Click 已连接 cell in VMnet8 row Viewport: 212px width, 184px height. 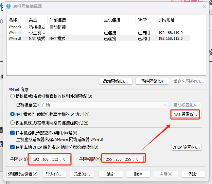coord(110,38)
